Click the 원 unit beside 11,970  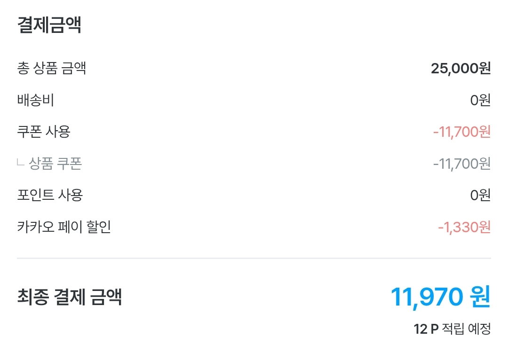coord(481,297)
